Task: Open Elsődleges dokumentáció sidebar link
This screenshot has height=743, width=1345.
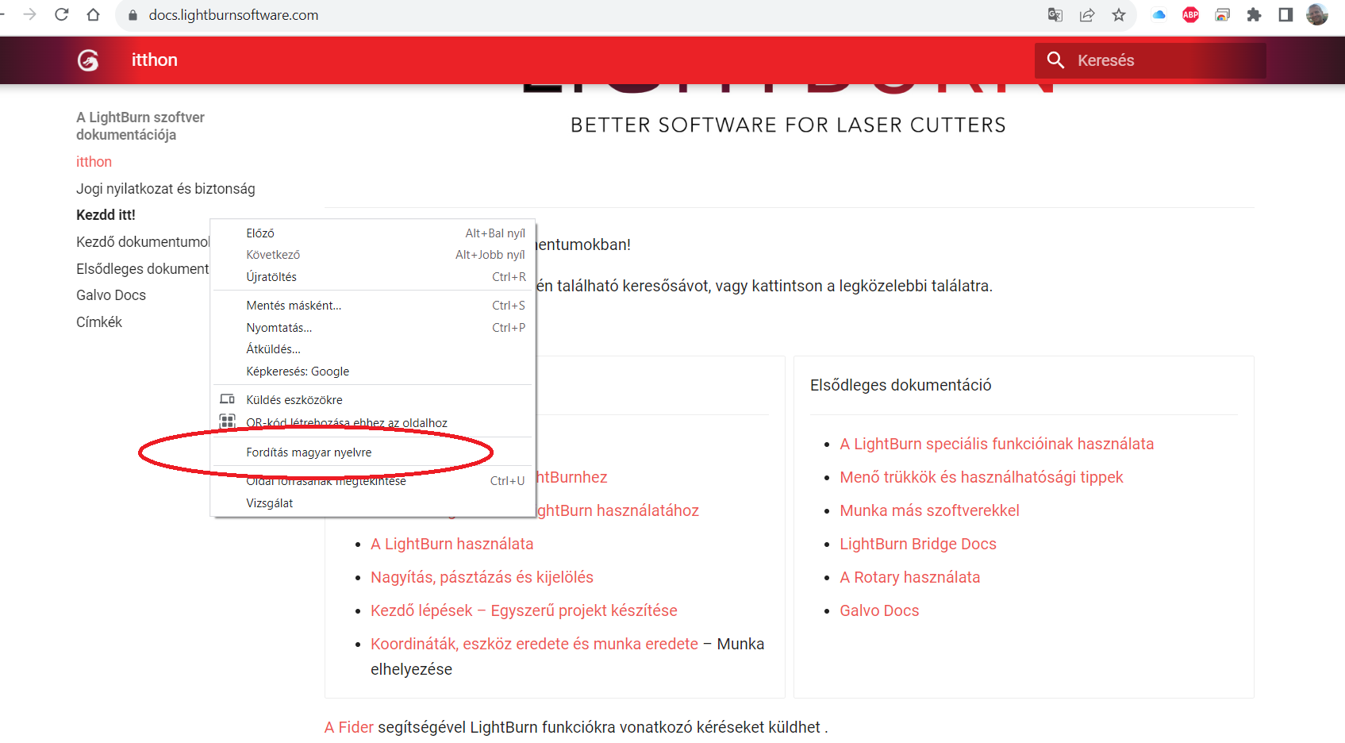Action: (x=143, y=269)
